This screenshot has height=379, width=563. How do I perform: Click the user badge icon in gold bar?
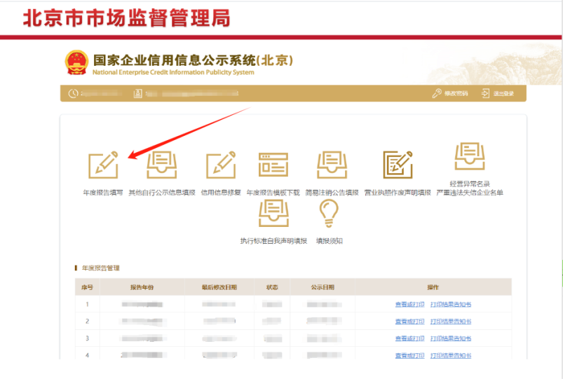[138, 93]
